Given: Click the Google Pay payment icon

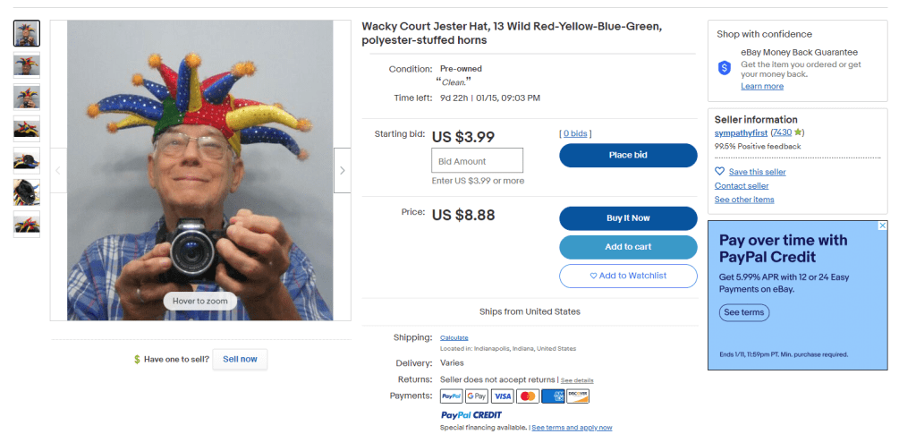Looking at the screenshot, I should coord(476,396).
